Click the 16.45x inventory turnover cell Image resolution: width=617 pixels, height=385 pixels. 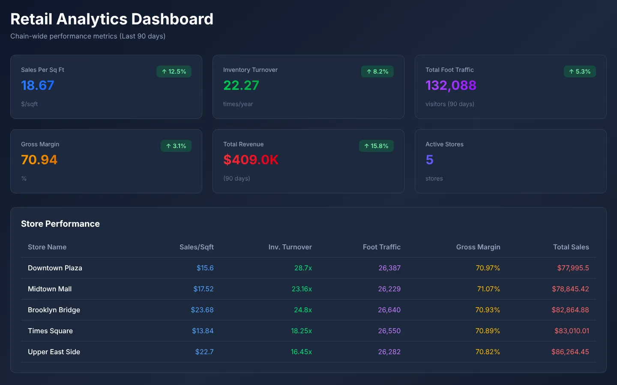[301, 352]
